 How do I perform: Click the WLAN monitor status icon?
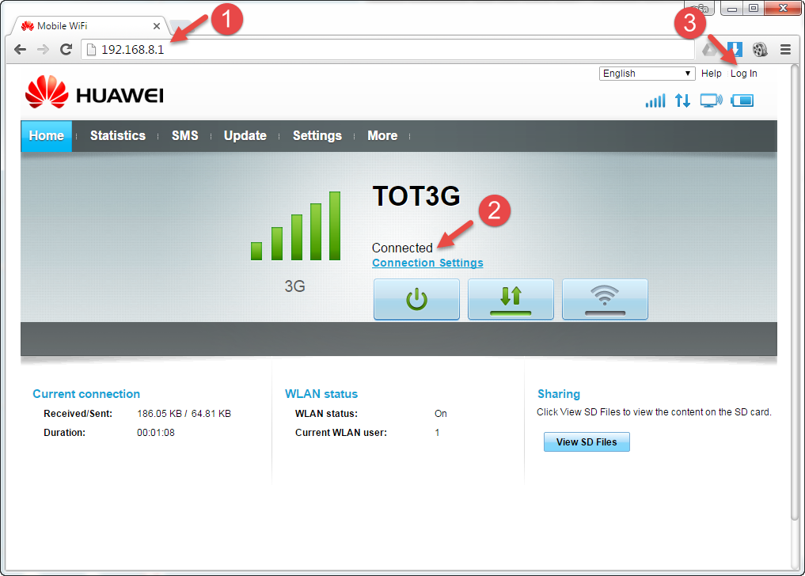click(x=711, y=100)
